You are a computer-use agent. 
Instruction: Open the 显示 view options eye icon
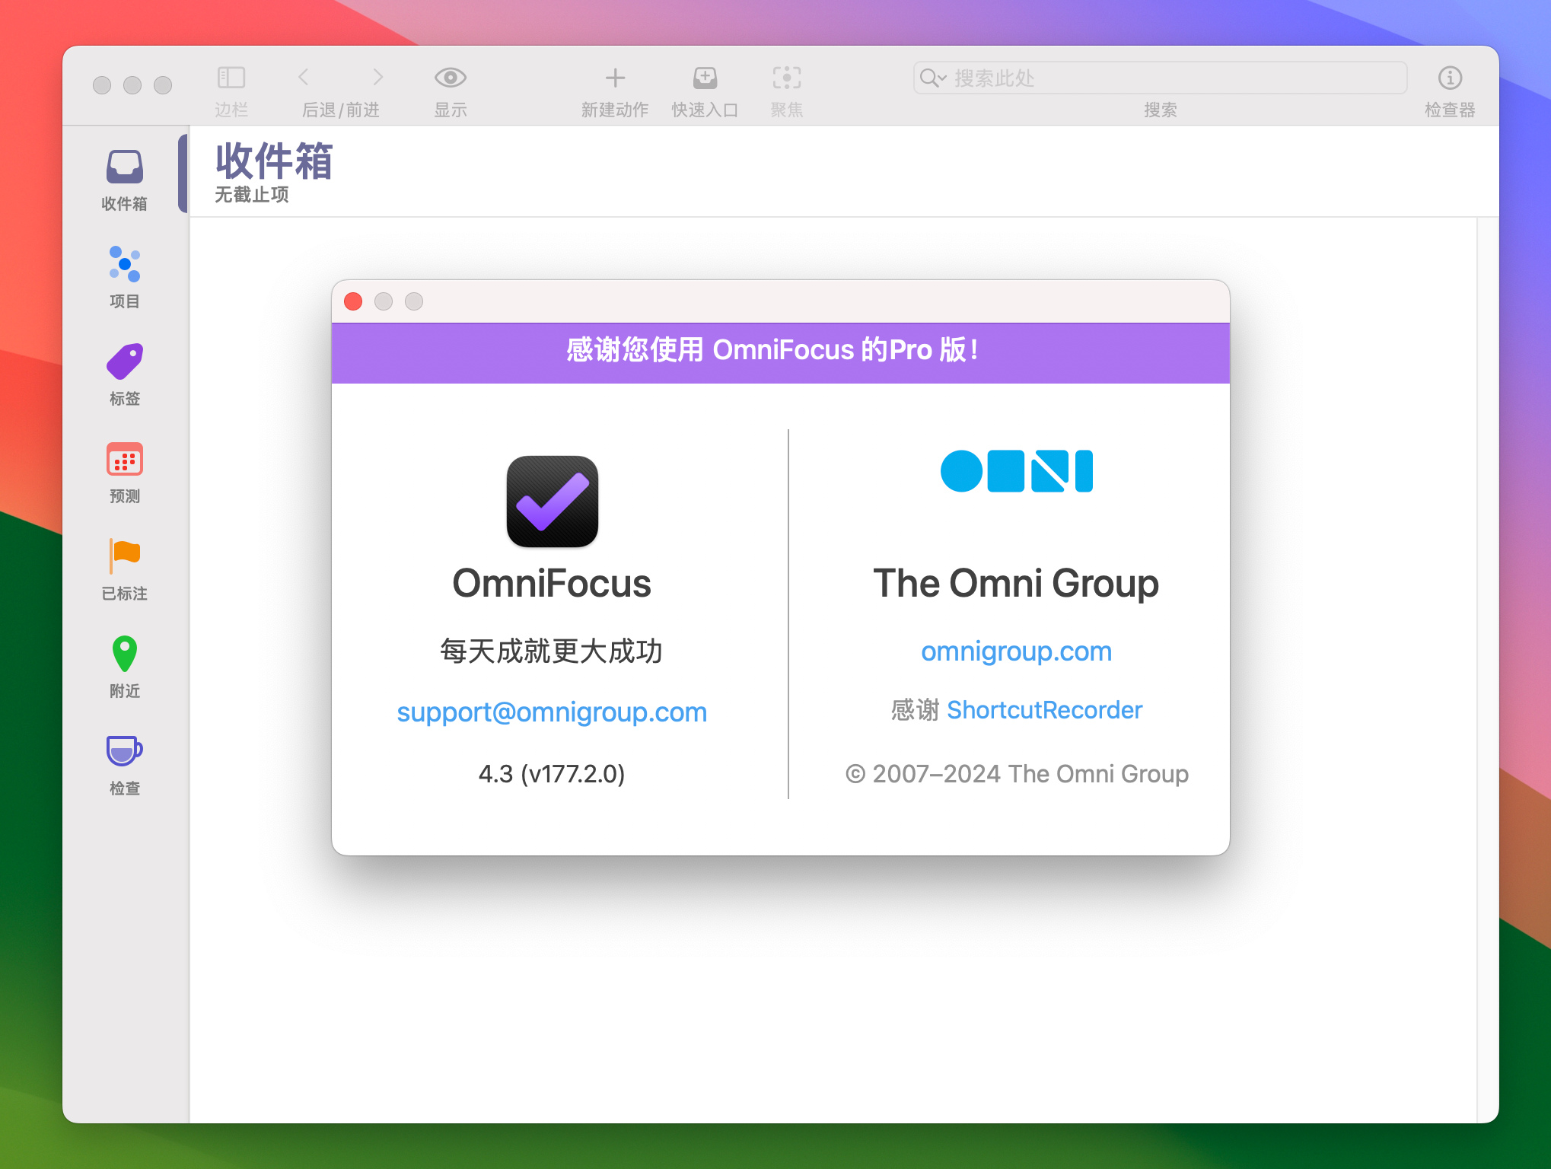451,78
